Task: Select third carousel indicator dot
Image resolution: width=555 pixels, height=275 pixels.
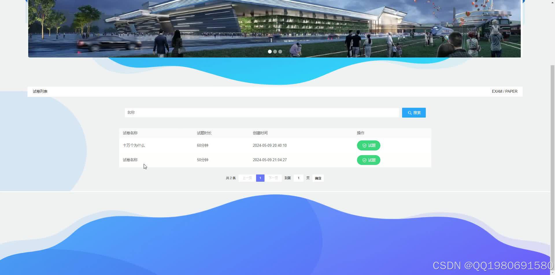Action: 280,51
